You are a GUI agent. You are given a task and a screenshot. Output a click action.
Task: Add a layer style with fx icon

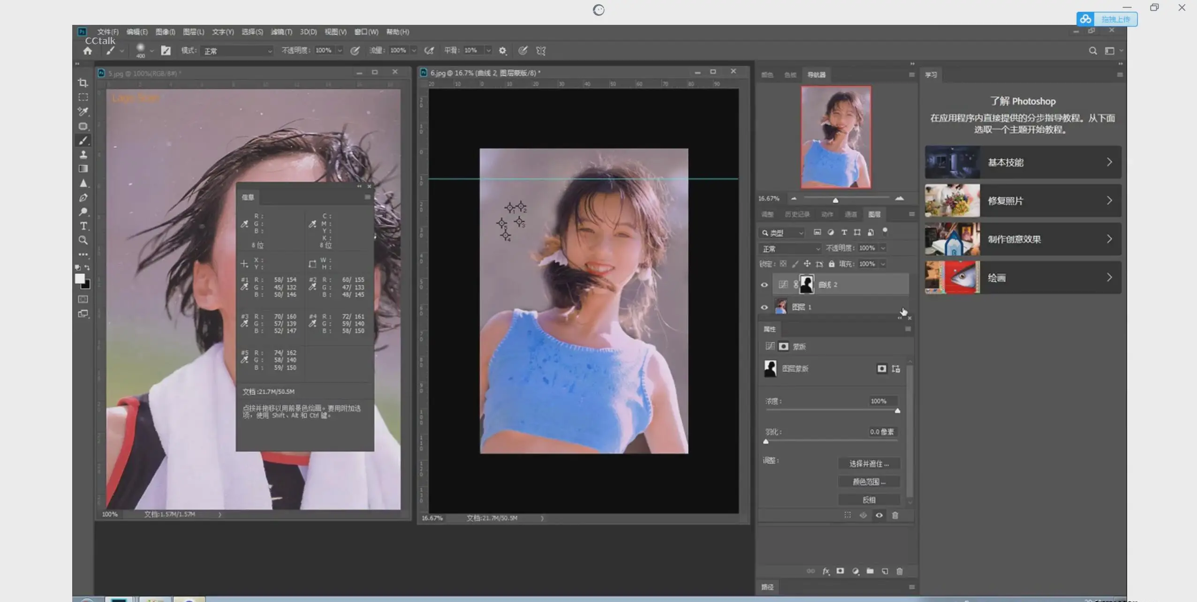[x=826, y=571]
